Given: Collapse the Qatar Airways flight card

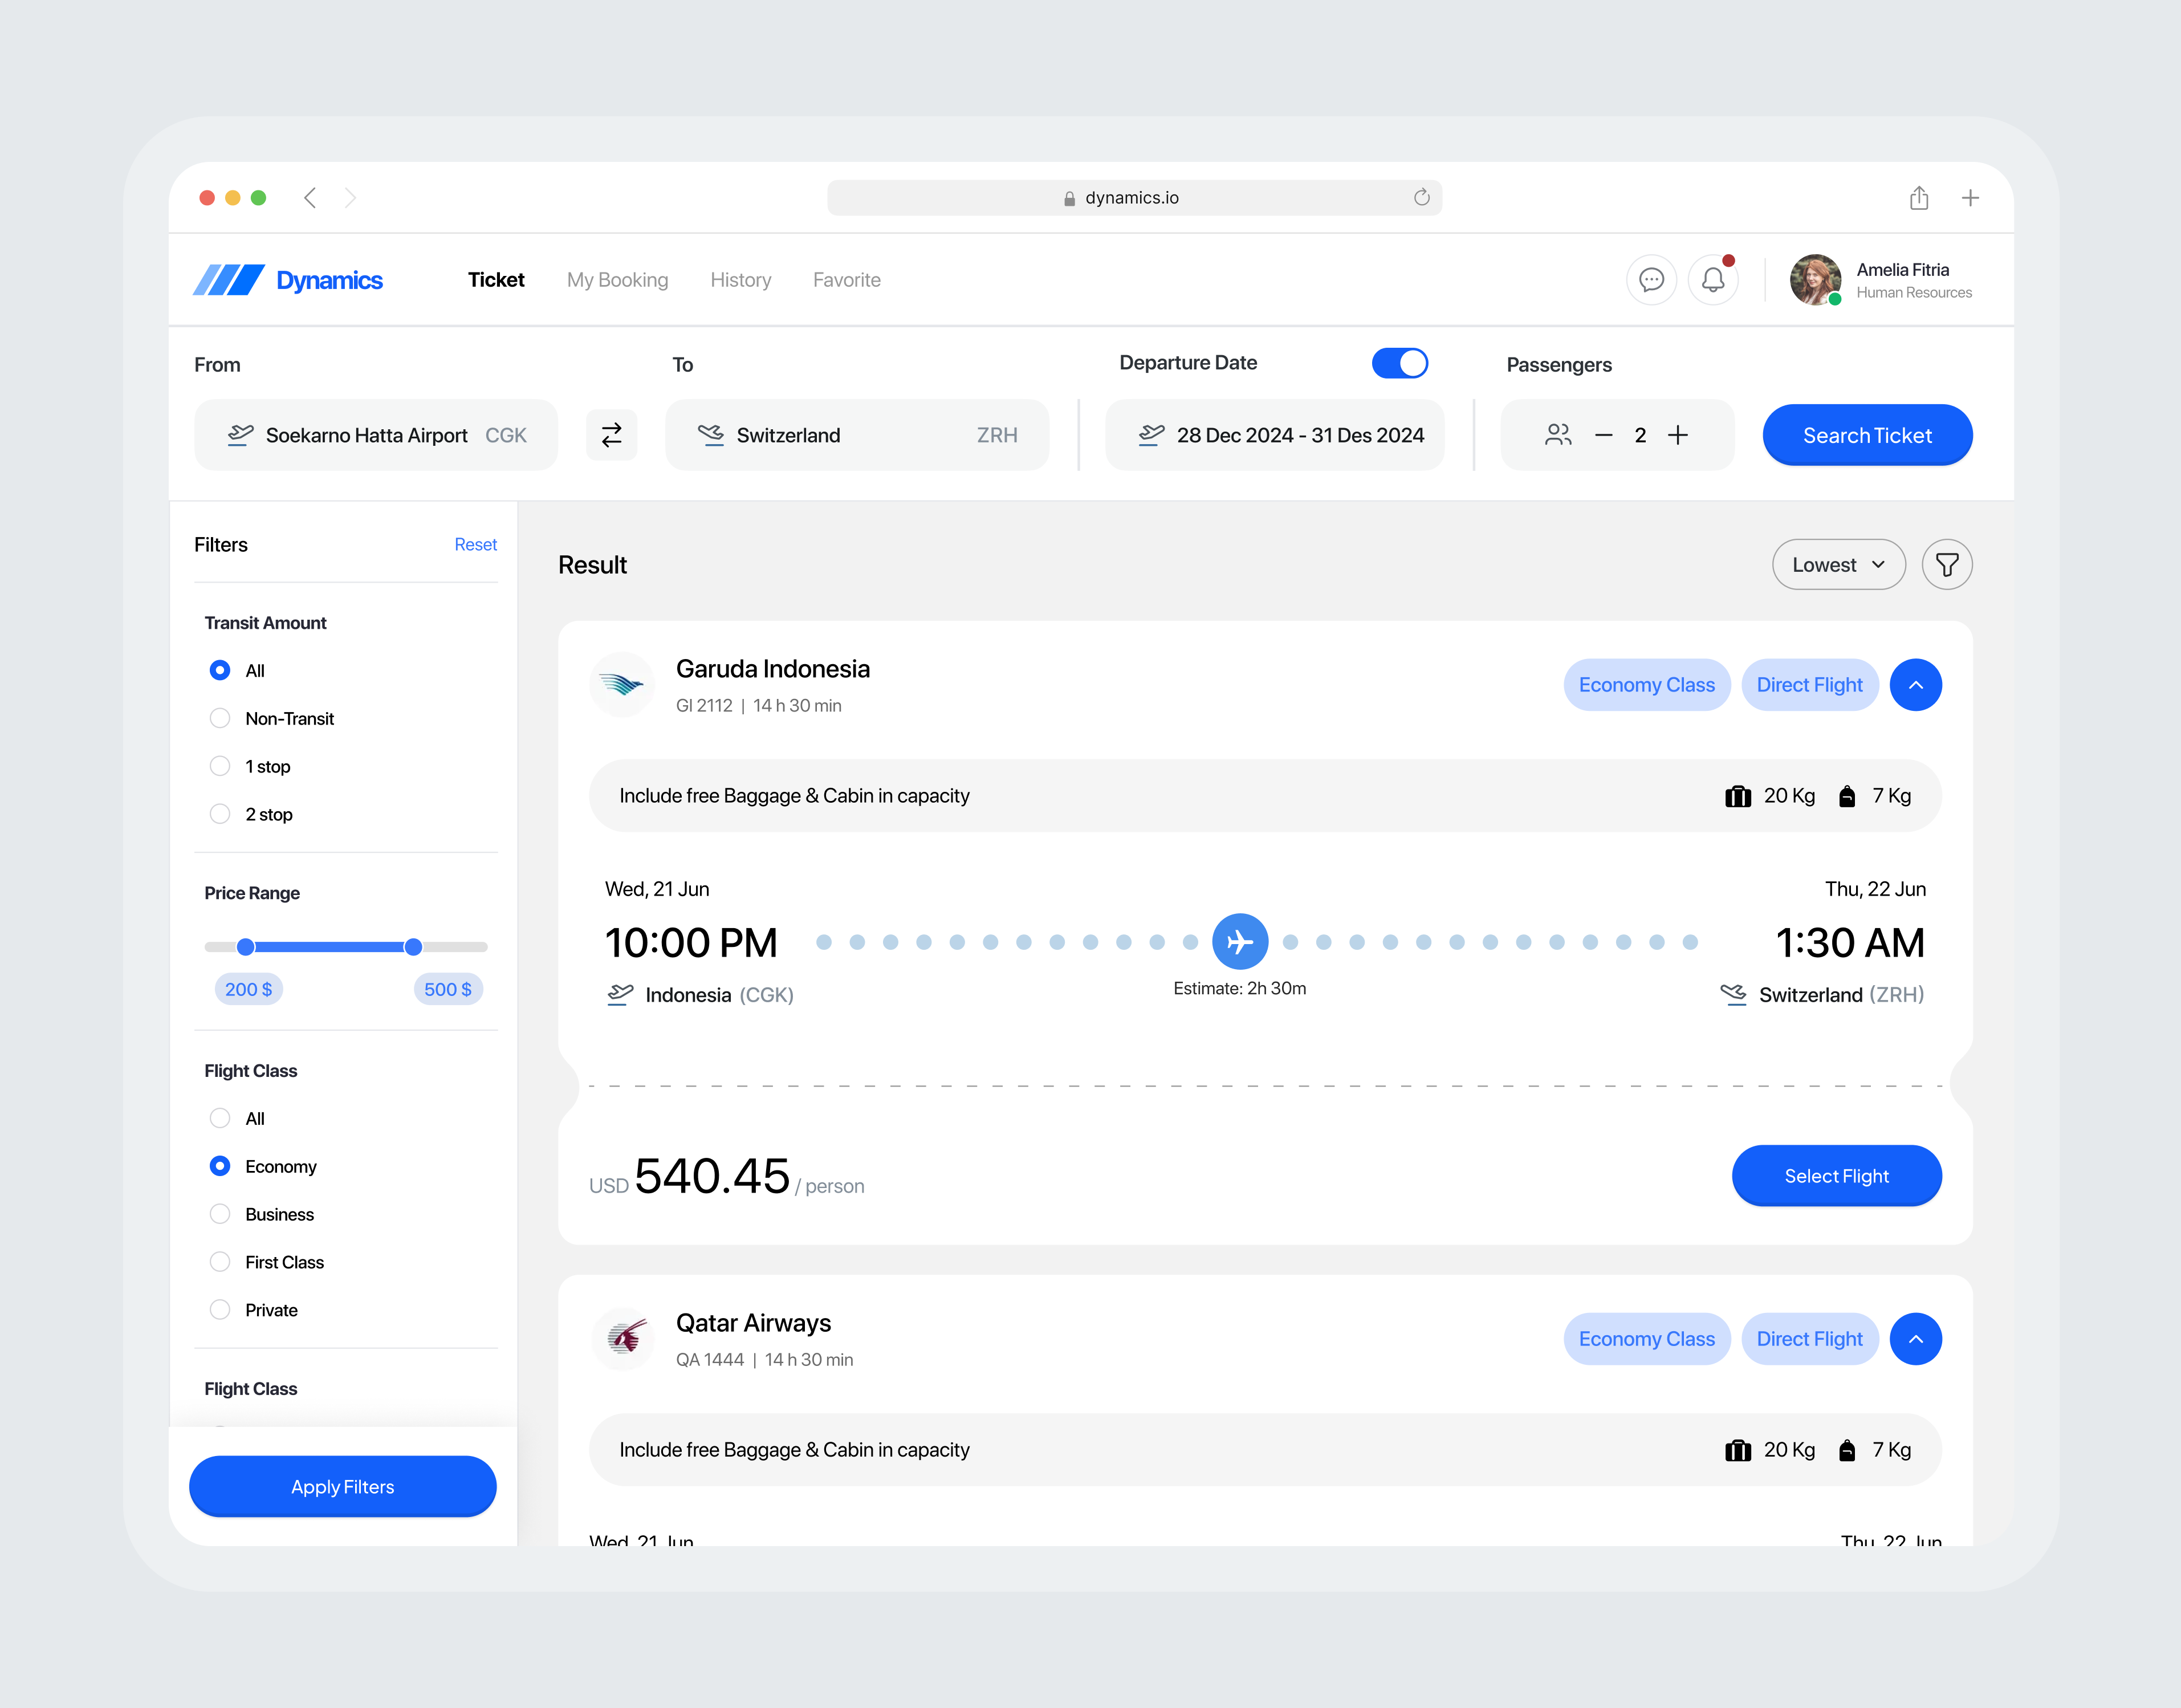Looking at the screenshot, I should pos(1916,1338).
